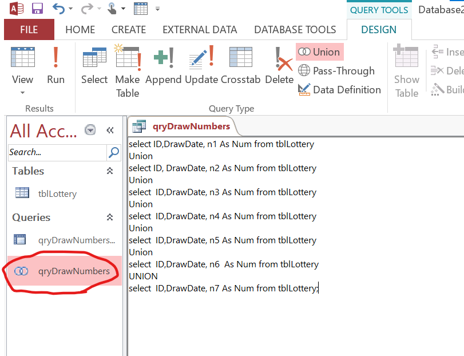Run the query with the exclamation icon
This screenshot has height=356, width=464.
pyautogui.click(x=55, y=66)
